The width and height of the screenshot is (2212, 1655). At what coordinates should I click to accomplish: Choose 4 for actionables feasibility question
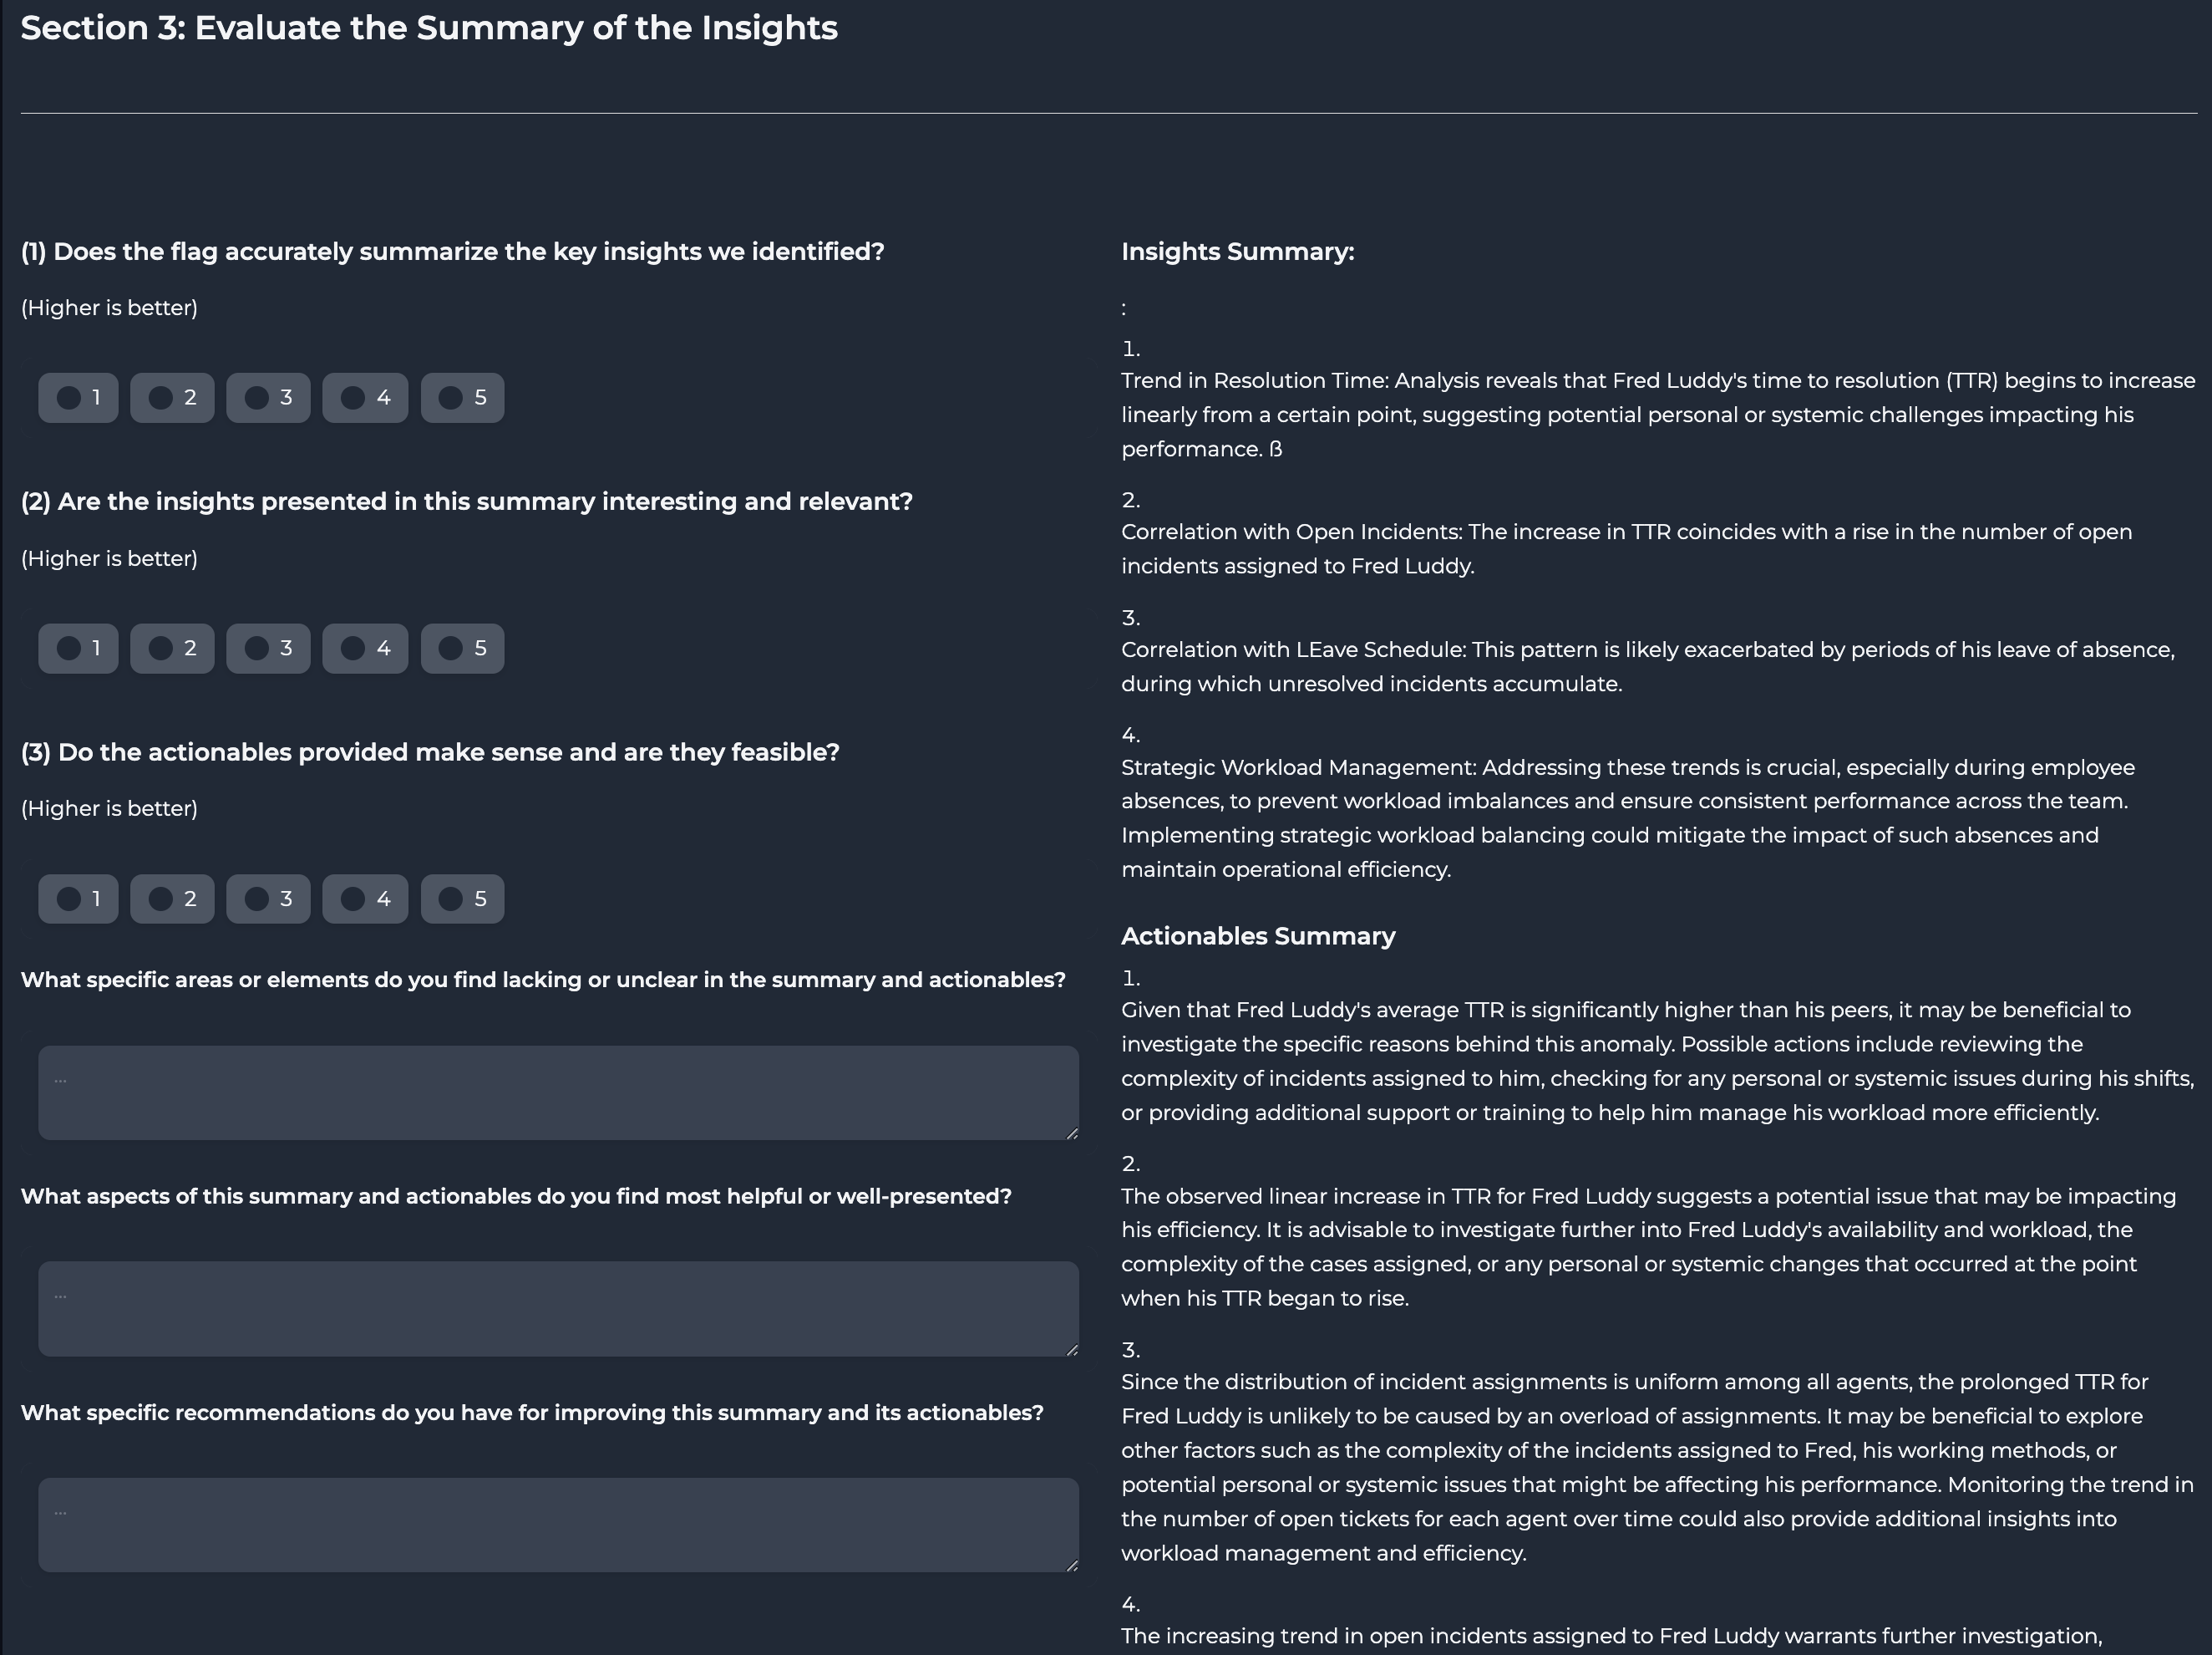coord(353,899)
